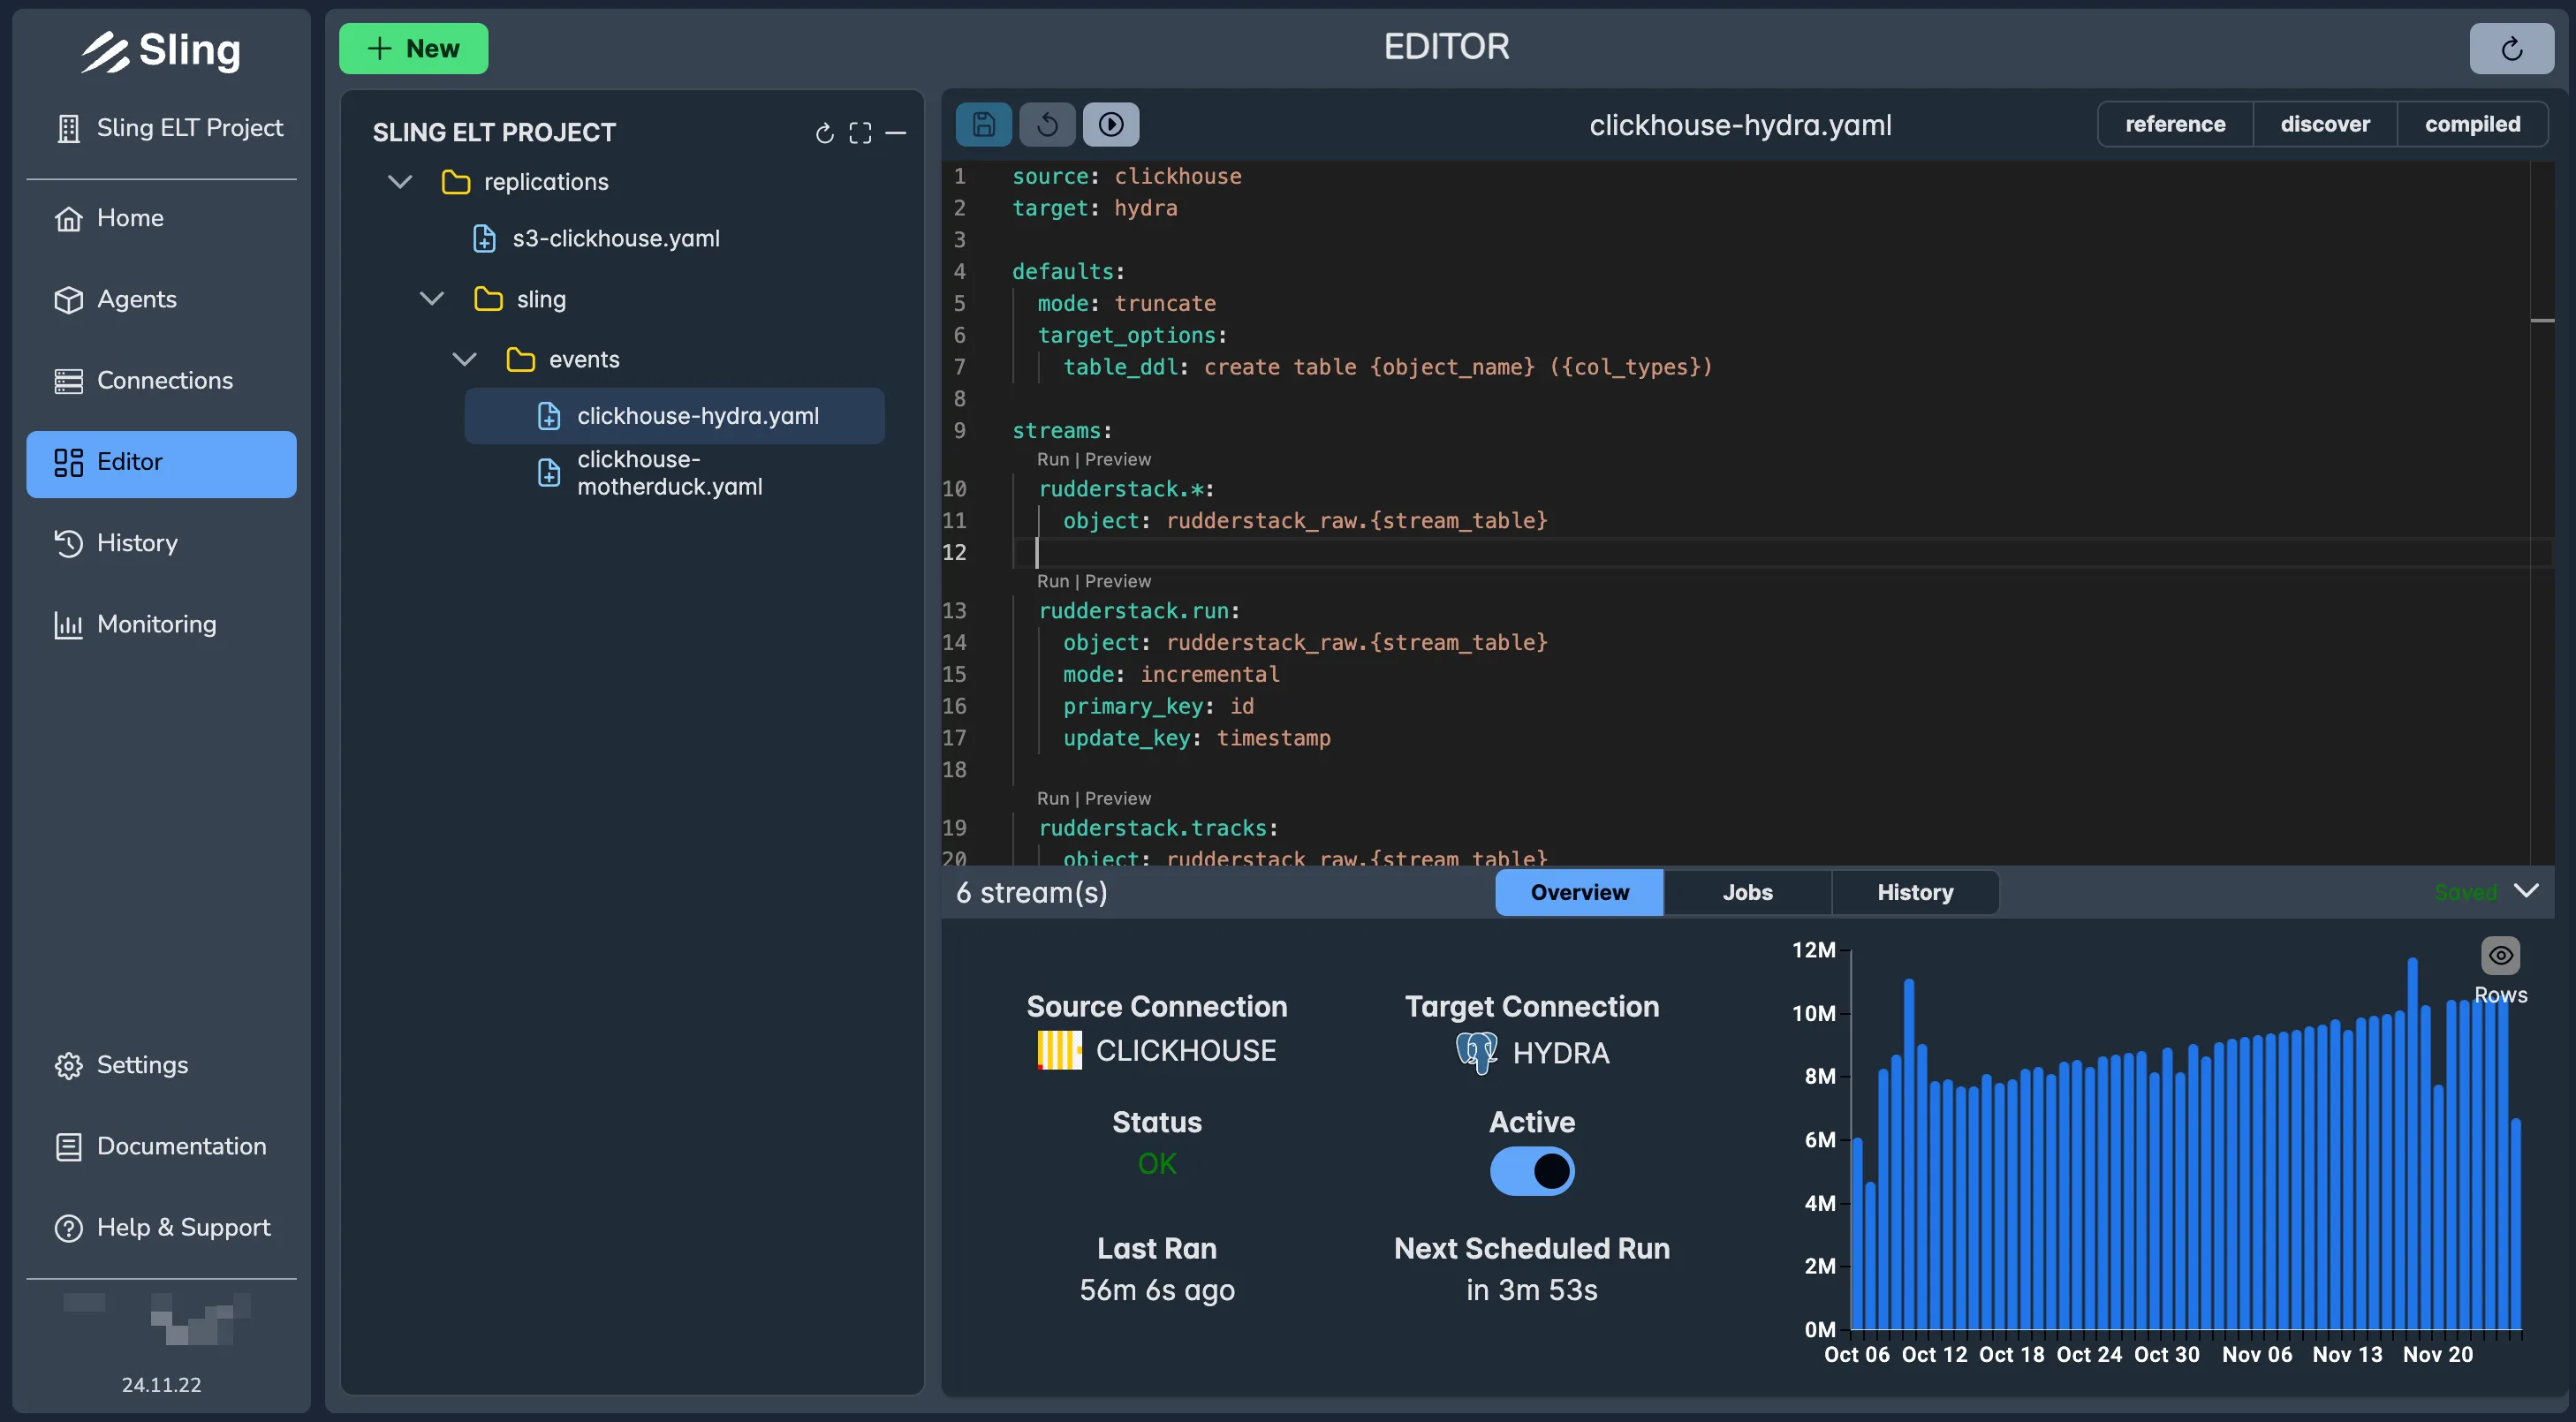The height and width of the screenshot is (1422, 2576).
Task: Collapse bottom panel with chevron
Action: pyautogui.click(x=2526, y=890)
